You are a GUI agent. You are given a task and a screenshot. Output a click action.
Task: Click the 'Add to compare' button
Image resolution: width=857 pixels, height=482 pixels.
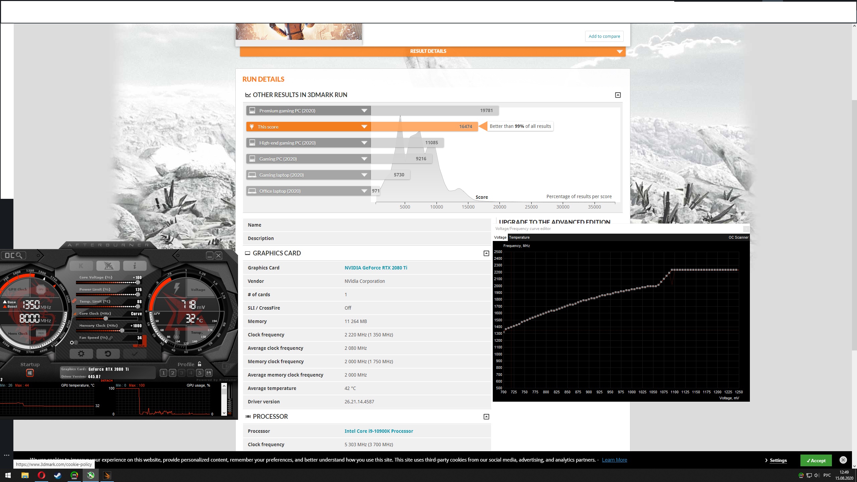[x=604, y=36]
